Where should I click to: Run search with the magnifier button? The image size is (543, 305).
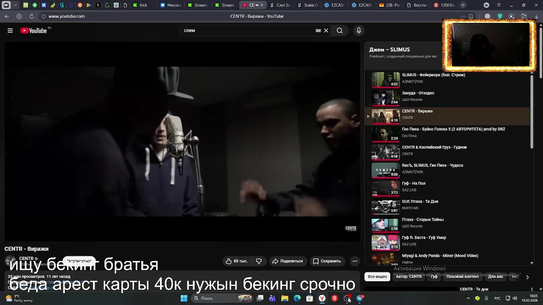tap(339, 30)
